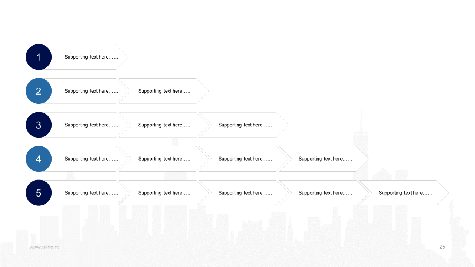
Task: Select the second chevron text in row 4
Action: point(165,159)
